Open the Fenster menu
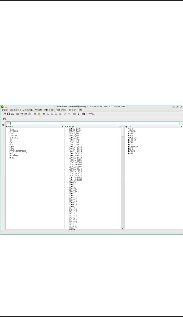Image resolution: width=183 pixels, height=317 pixels. pyautogui.click(x=72, y=110)
